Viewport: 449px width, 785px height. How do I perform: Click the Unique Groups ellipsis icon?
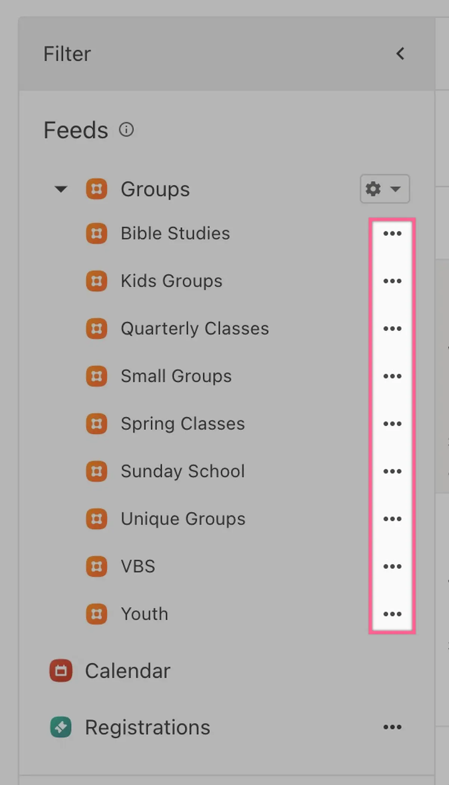click(392, 519)
